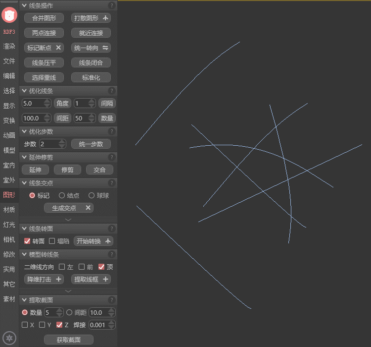Check the Y axis checkbox
371x347 pixels.
pos(42,325)
